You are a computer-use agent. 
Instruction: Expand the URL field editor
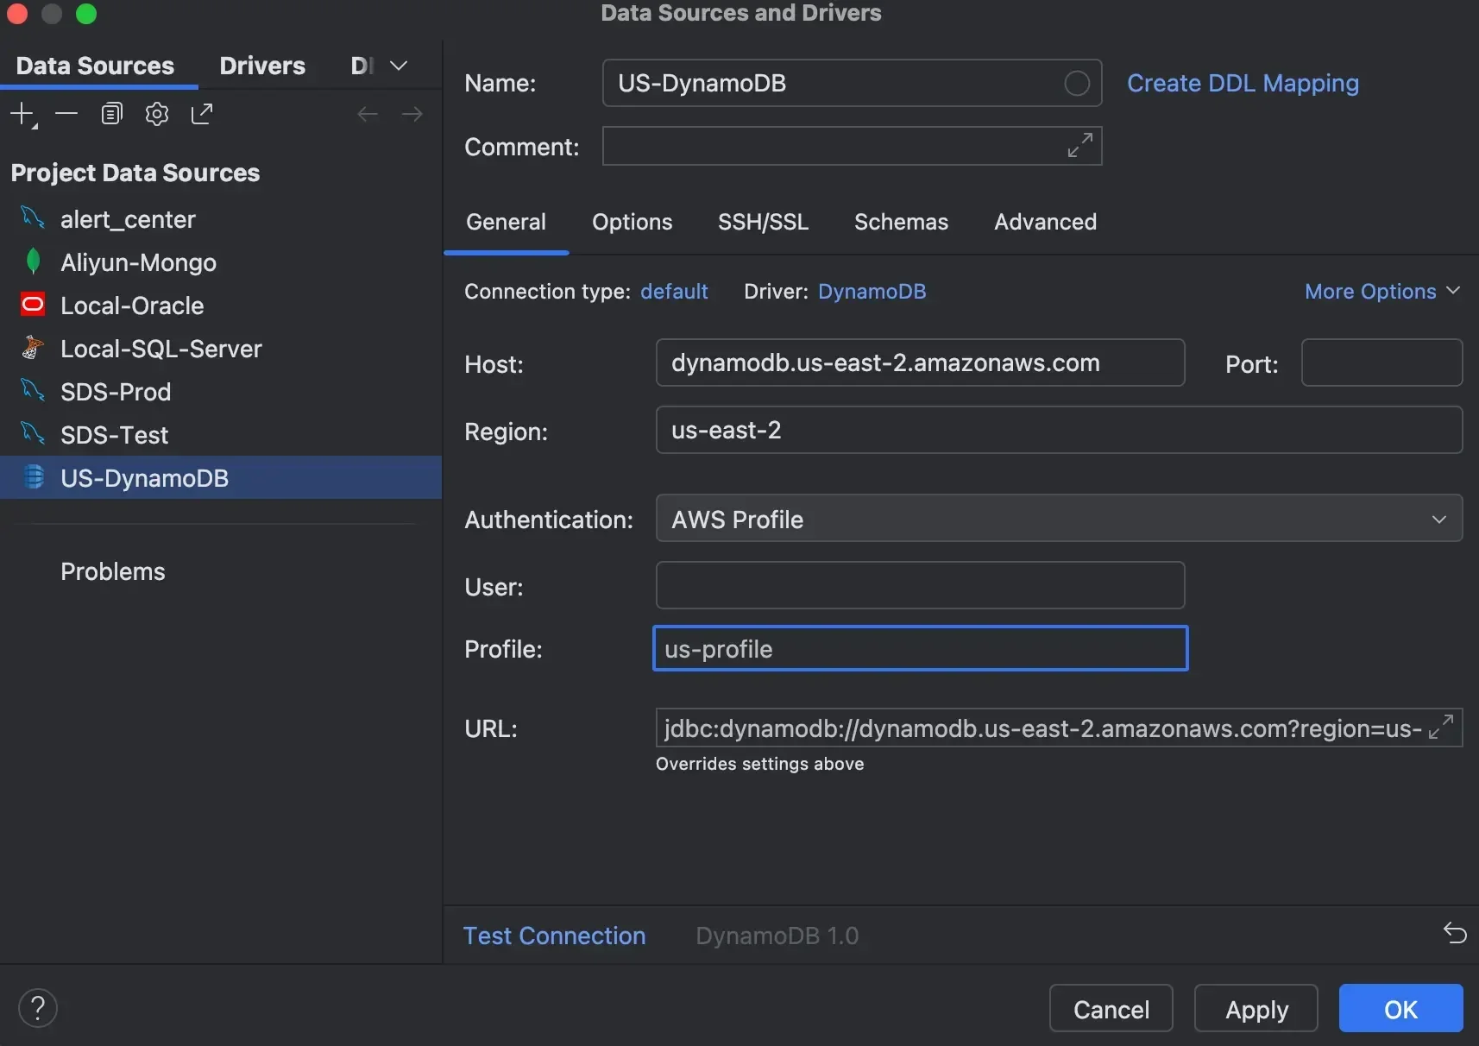pos(1441,727)
